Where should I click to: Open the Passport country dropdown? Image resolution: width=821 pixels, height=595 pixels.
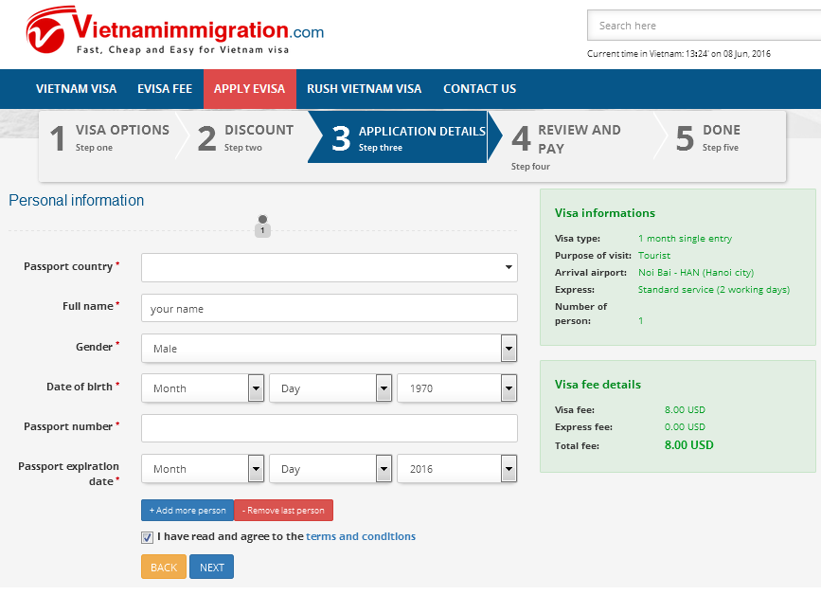pos(329,268)
